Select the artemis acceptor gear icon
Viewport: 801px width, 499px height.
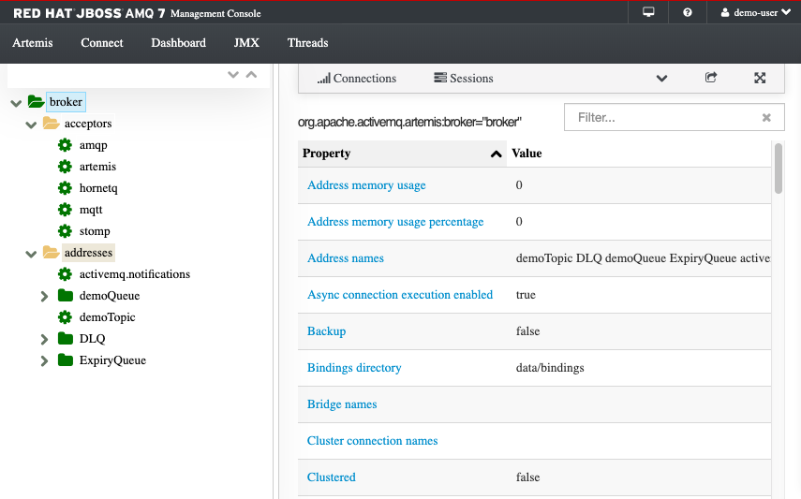(65, 167)
